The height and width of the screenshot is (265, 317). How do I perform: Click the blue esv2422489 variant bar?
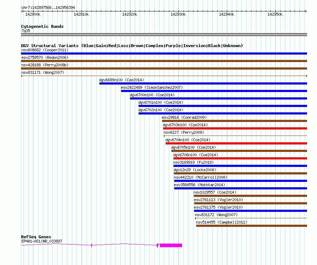click(x=214, y=91)
